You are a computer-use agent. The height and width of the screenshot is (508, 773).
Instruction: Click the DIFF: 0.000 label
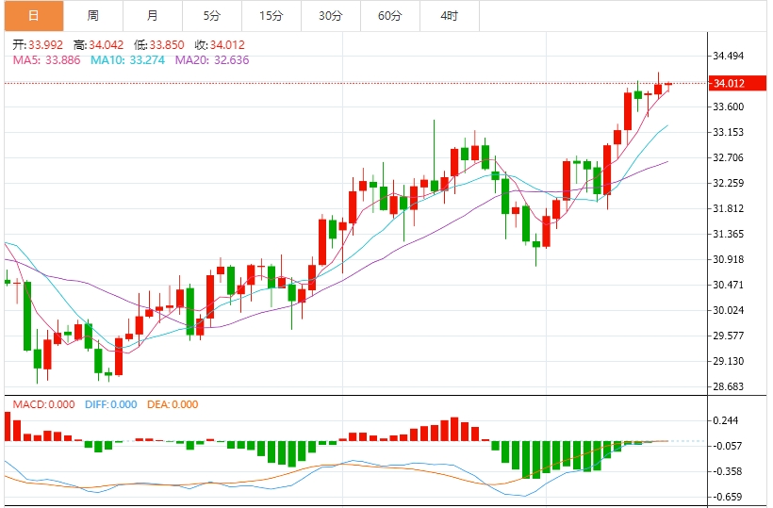[111, 404]
